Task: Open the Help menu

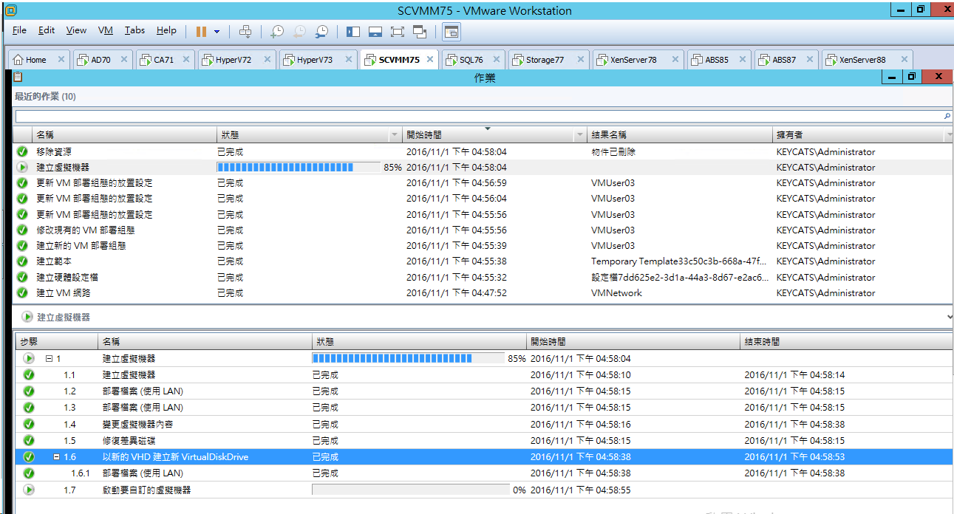Action: pyautogui.click(x=166, y=30)
